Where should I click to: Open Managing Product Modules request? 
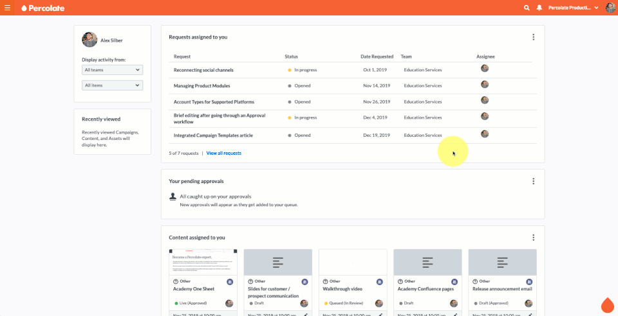[201, 85]
